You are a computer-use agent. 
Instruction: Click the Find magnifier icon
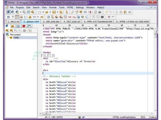click(72, 12)
